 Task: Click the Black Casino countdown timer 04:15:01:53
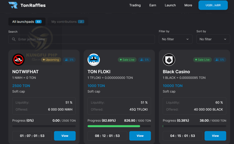pyautogui.click(x=182, y=136)
